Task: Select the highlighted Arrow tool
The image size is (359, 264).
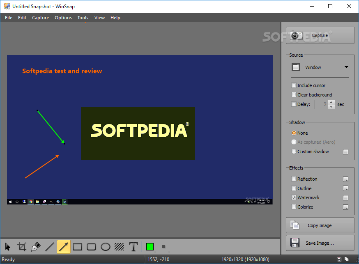Action: click(x=64, y=247)
